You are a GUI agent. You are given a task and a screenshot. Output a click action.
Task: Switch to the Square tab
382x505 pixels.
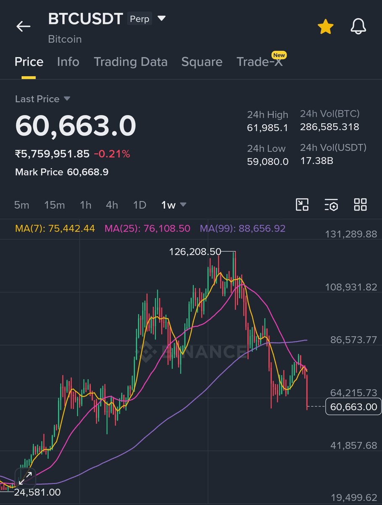pyautogui.click(x=202, y=62)
